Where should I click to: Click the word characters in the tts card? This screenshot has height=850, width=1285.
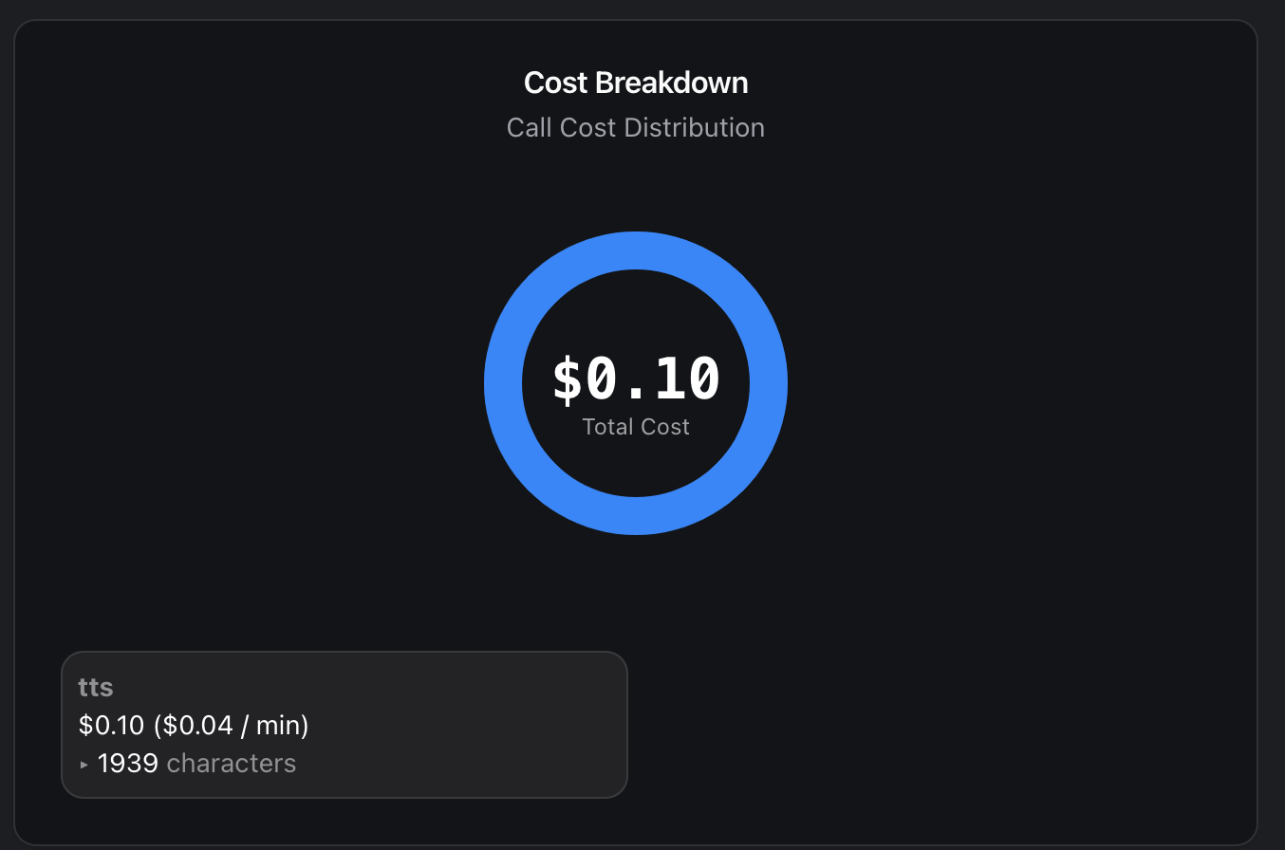pos(232,764)
